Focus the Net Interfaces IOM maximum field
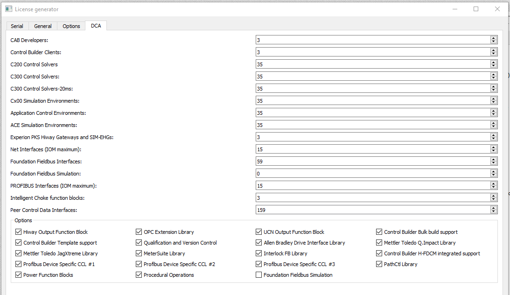 tap(373, 149)
